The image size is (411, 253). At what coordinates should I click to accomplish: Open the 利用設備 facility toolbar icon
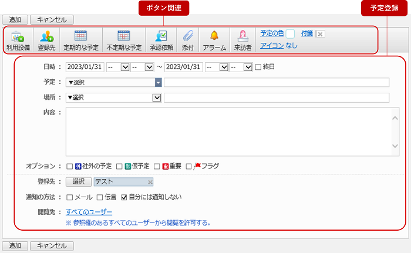(18, 40)
